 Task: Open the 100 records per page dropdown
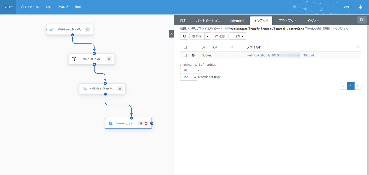[188, 77]
